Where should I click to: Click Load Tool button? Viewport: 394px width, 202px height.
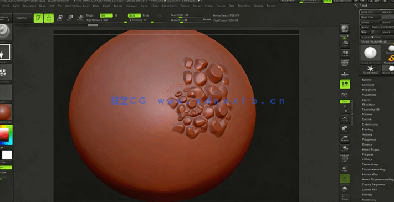point(370,12)
